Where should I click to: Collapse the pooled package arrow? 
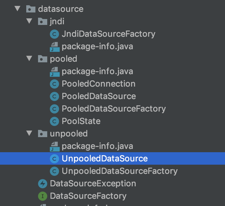coord(30,59)
